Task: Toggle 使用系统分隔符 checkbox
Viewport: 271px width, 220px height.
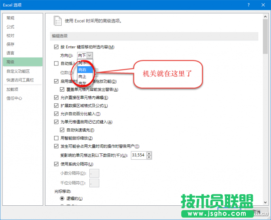Action: coord(56,164)
